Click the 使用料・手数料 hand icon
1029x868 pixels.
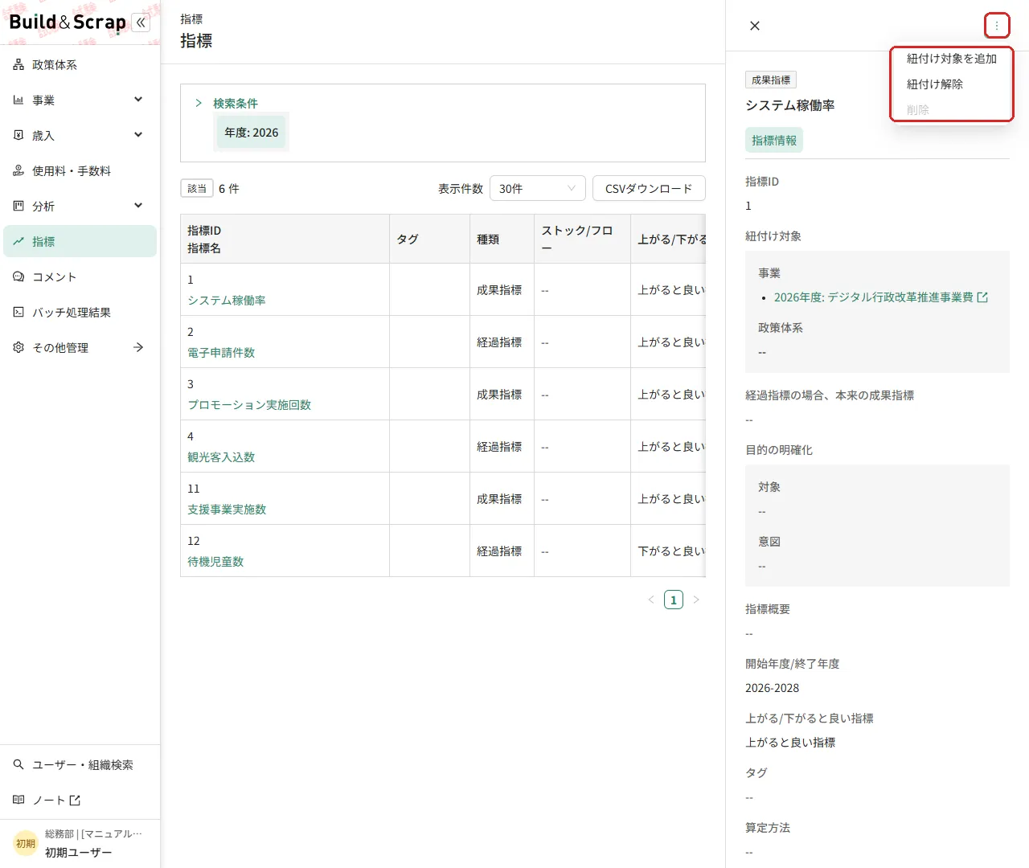[x=18, y=170]
